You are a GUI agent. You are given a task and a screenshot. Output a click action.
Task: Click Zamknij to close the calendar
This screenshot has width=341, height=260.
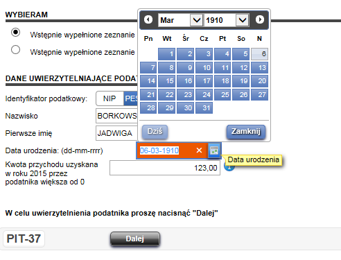pos(246,132)
